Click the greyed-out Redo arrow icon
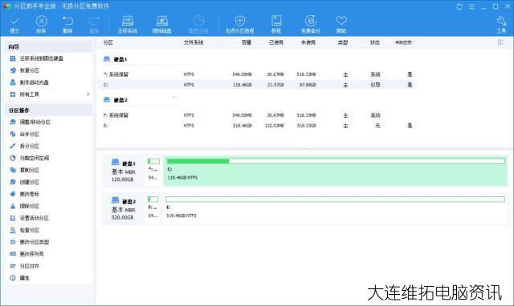This screenshot has height=306, width=514. click(x=94, y=22)
